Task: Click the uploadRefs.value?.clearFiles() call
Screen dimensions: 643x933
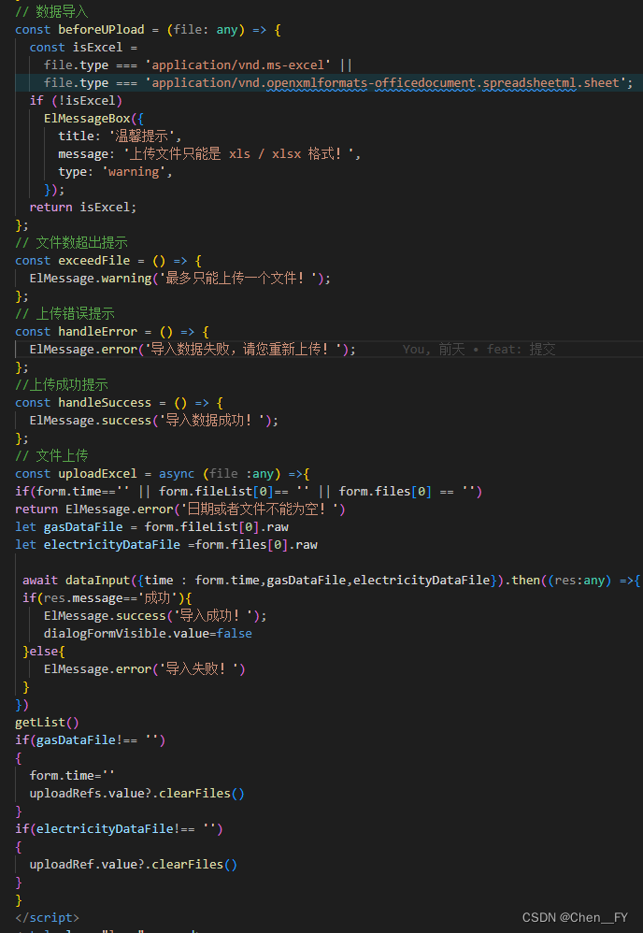Action: click(x=137, y=793)
